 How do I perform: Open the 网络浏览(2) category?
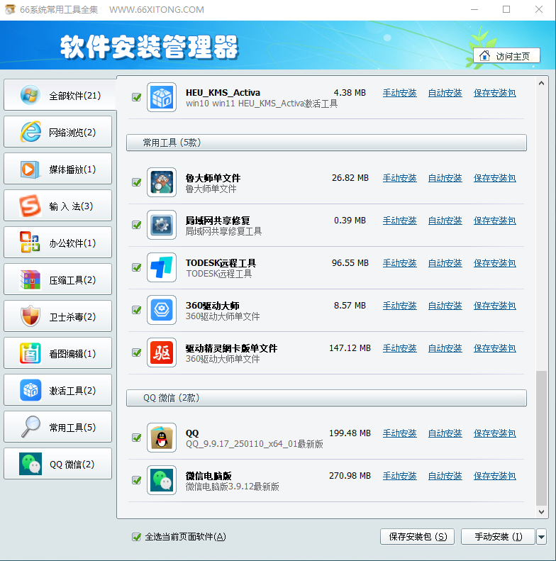click(57, 132)
